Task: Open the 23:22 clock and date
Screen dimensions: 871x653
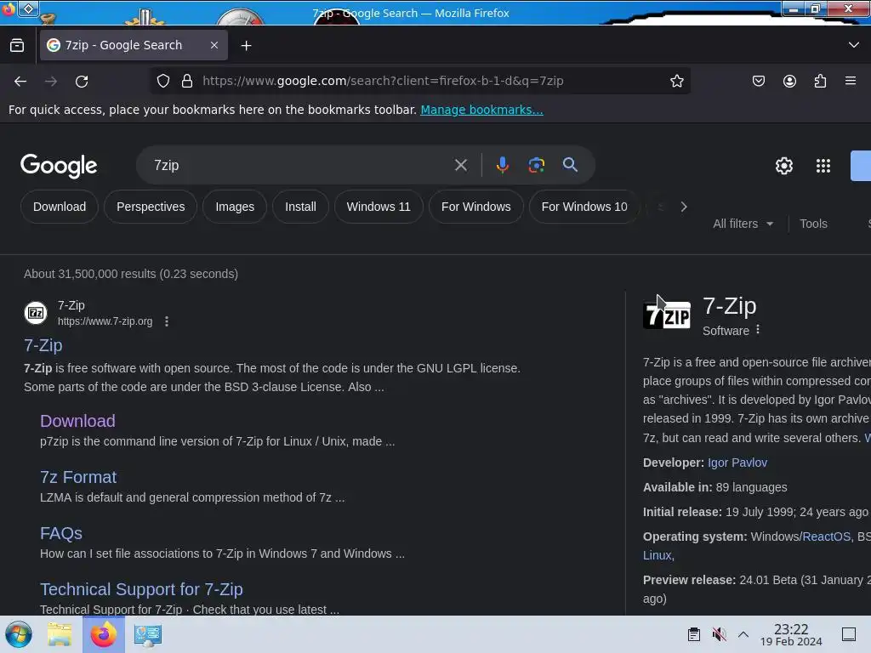Action: tap(791, 634)
